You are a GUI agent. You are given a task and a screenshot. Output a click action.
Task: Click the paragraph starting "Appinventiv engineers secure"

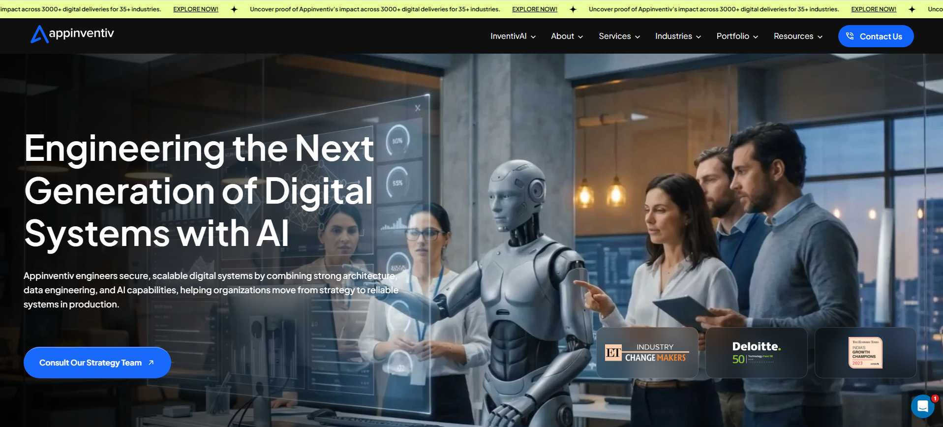click(211, 290)
